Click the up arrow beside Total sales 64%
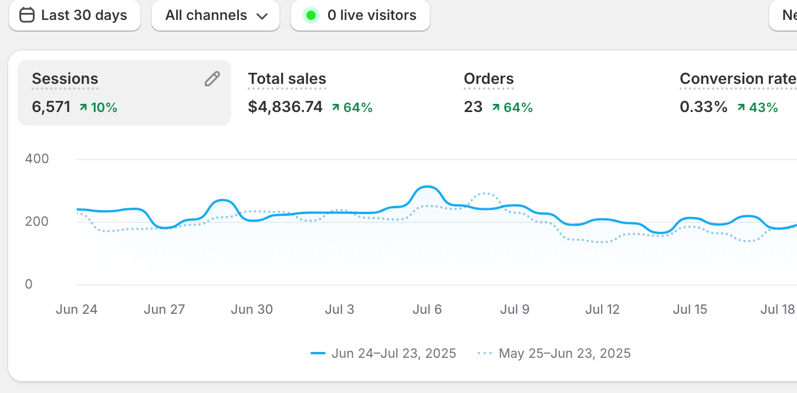This screenshot has width=797, height=393. pos(336,107)
